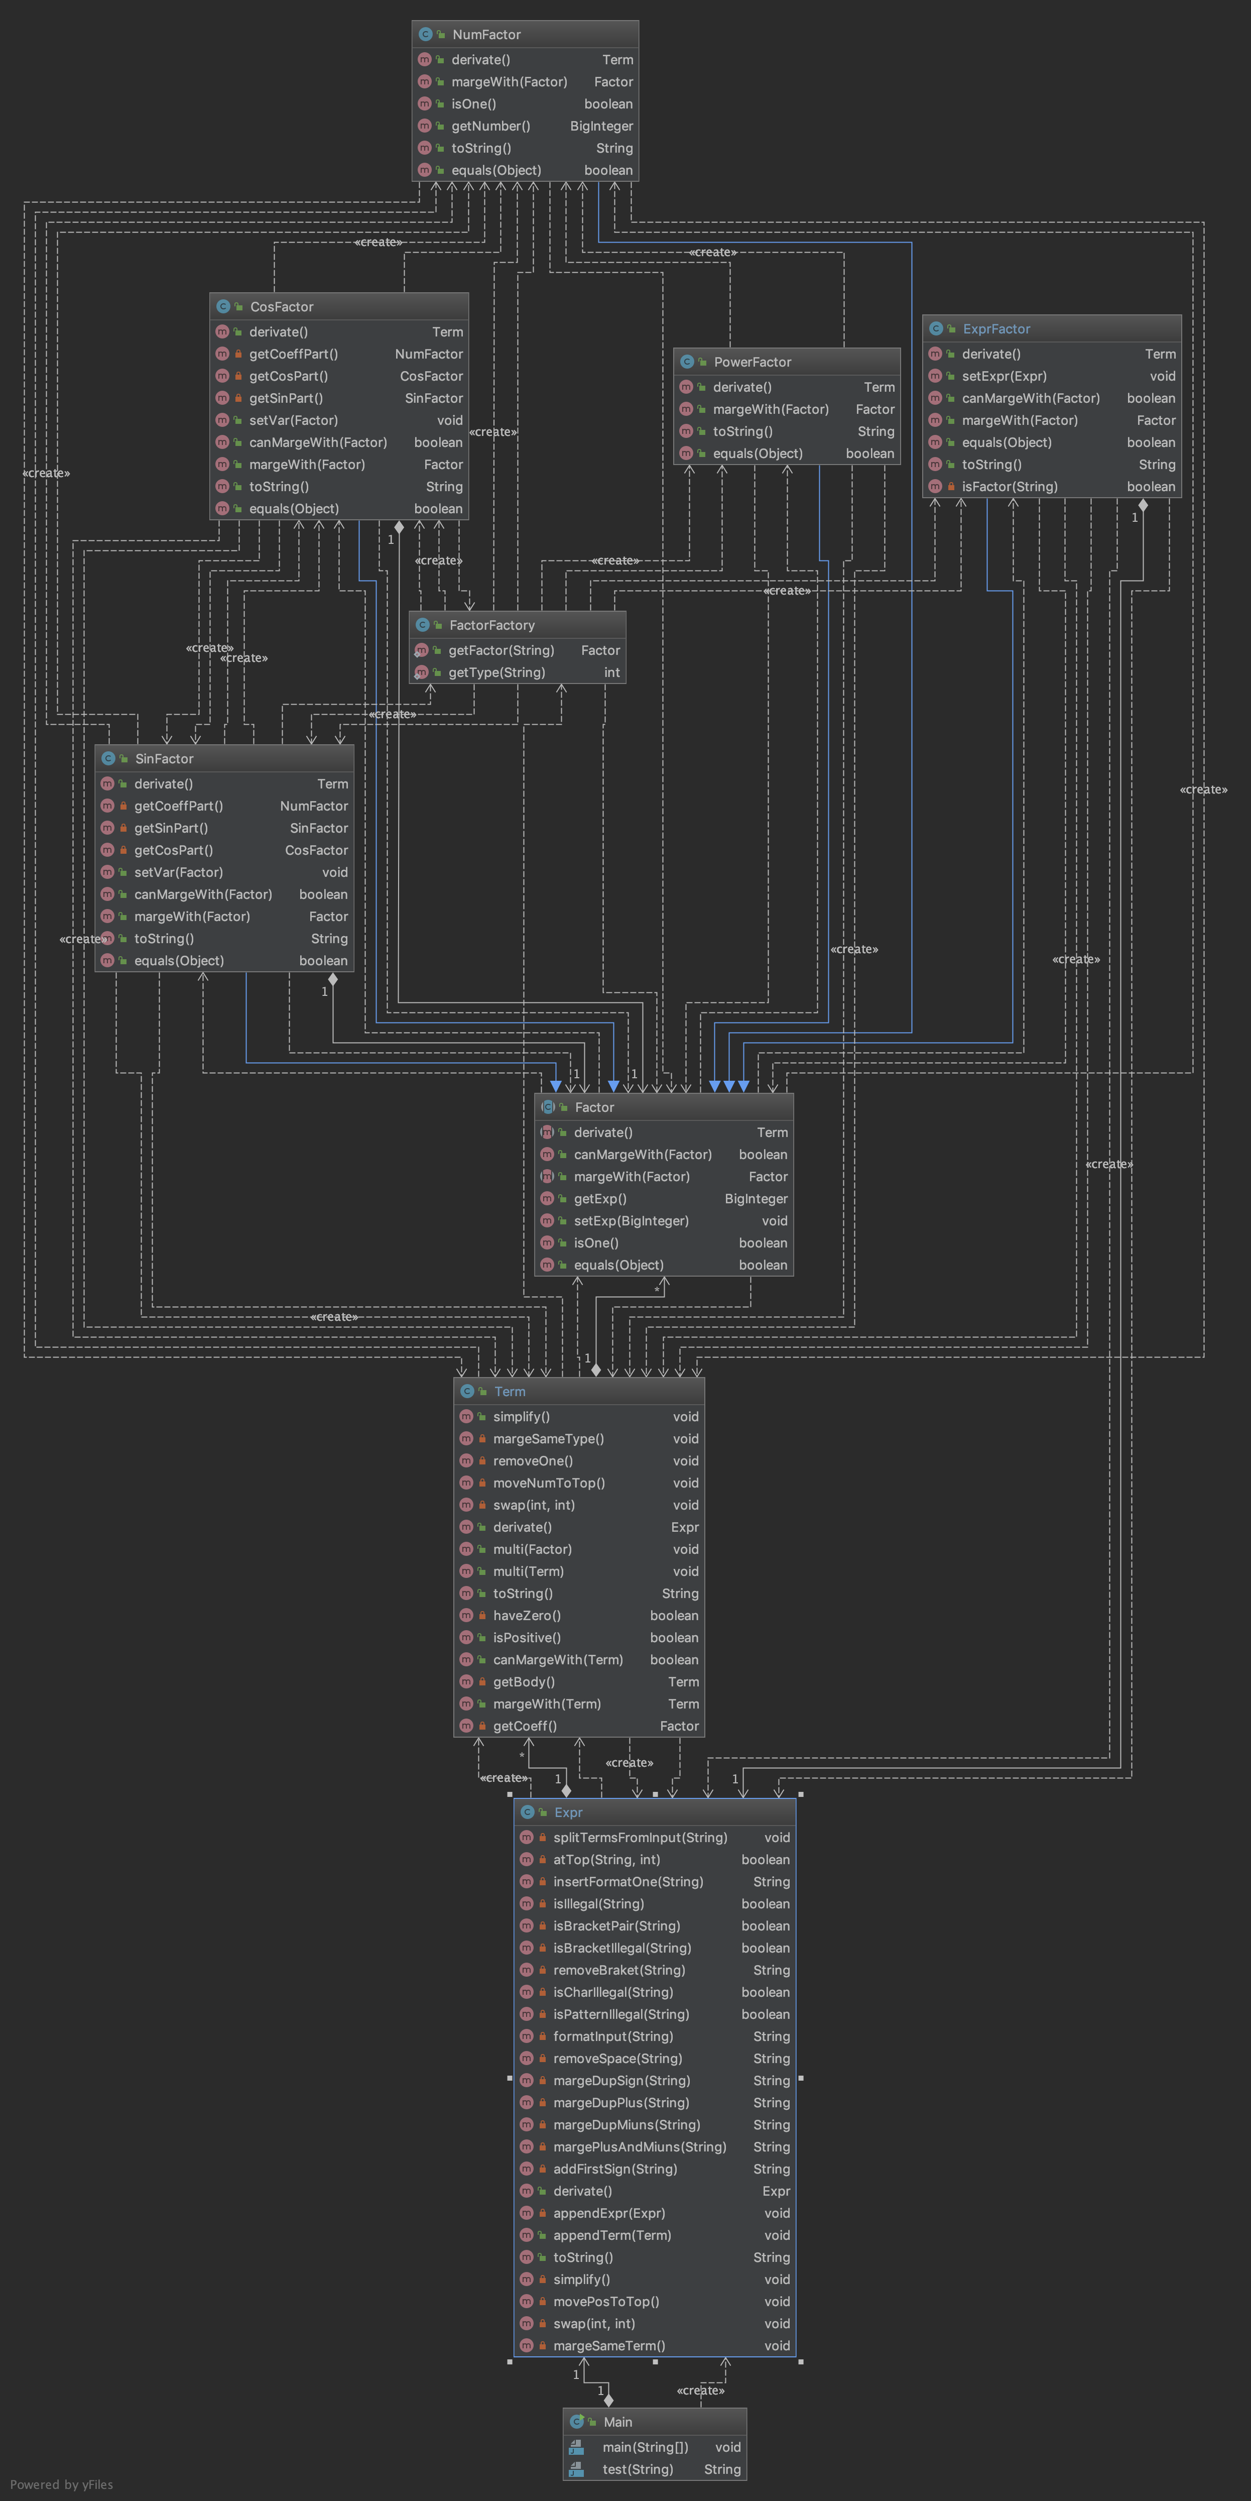The image size is (1251, 2501).
Task: Select getNumber() method in NumFactor
Action: pyautogui.click(x=490, y=126)
